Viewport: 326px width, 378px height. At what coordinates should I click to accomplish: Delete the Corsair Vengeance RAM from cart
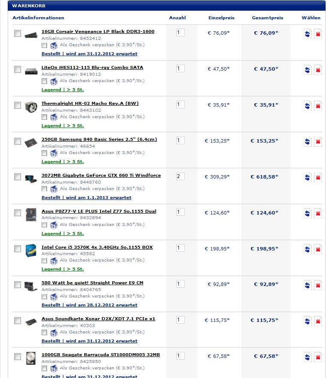[x=318, y=34]
